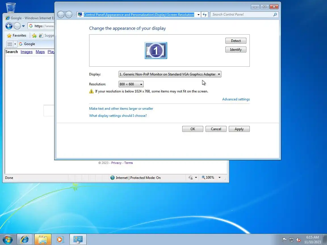Click the Control Panel taskbar icon
327x245 pixels.
[x=78, y=239]
